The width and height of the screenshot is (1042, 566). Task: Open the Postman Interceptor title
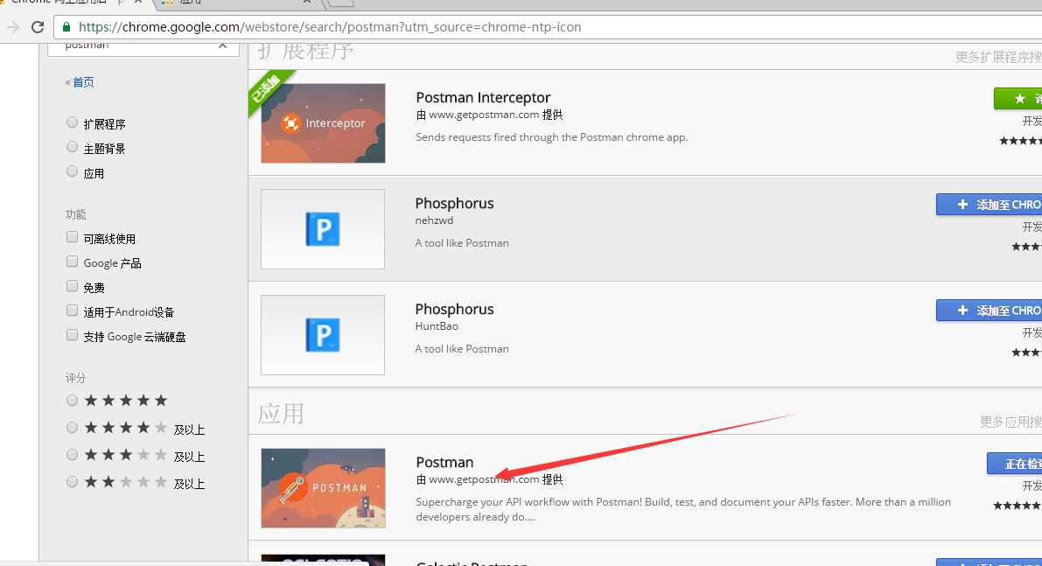tap(483, 98)
